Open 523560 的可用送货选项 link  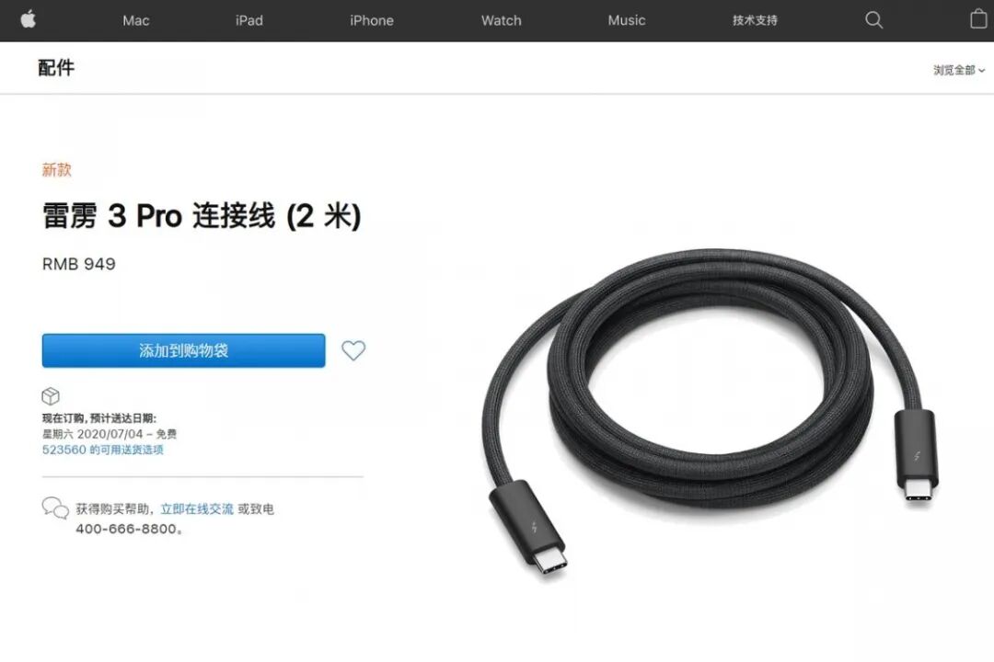click(103, 450)
